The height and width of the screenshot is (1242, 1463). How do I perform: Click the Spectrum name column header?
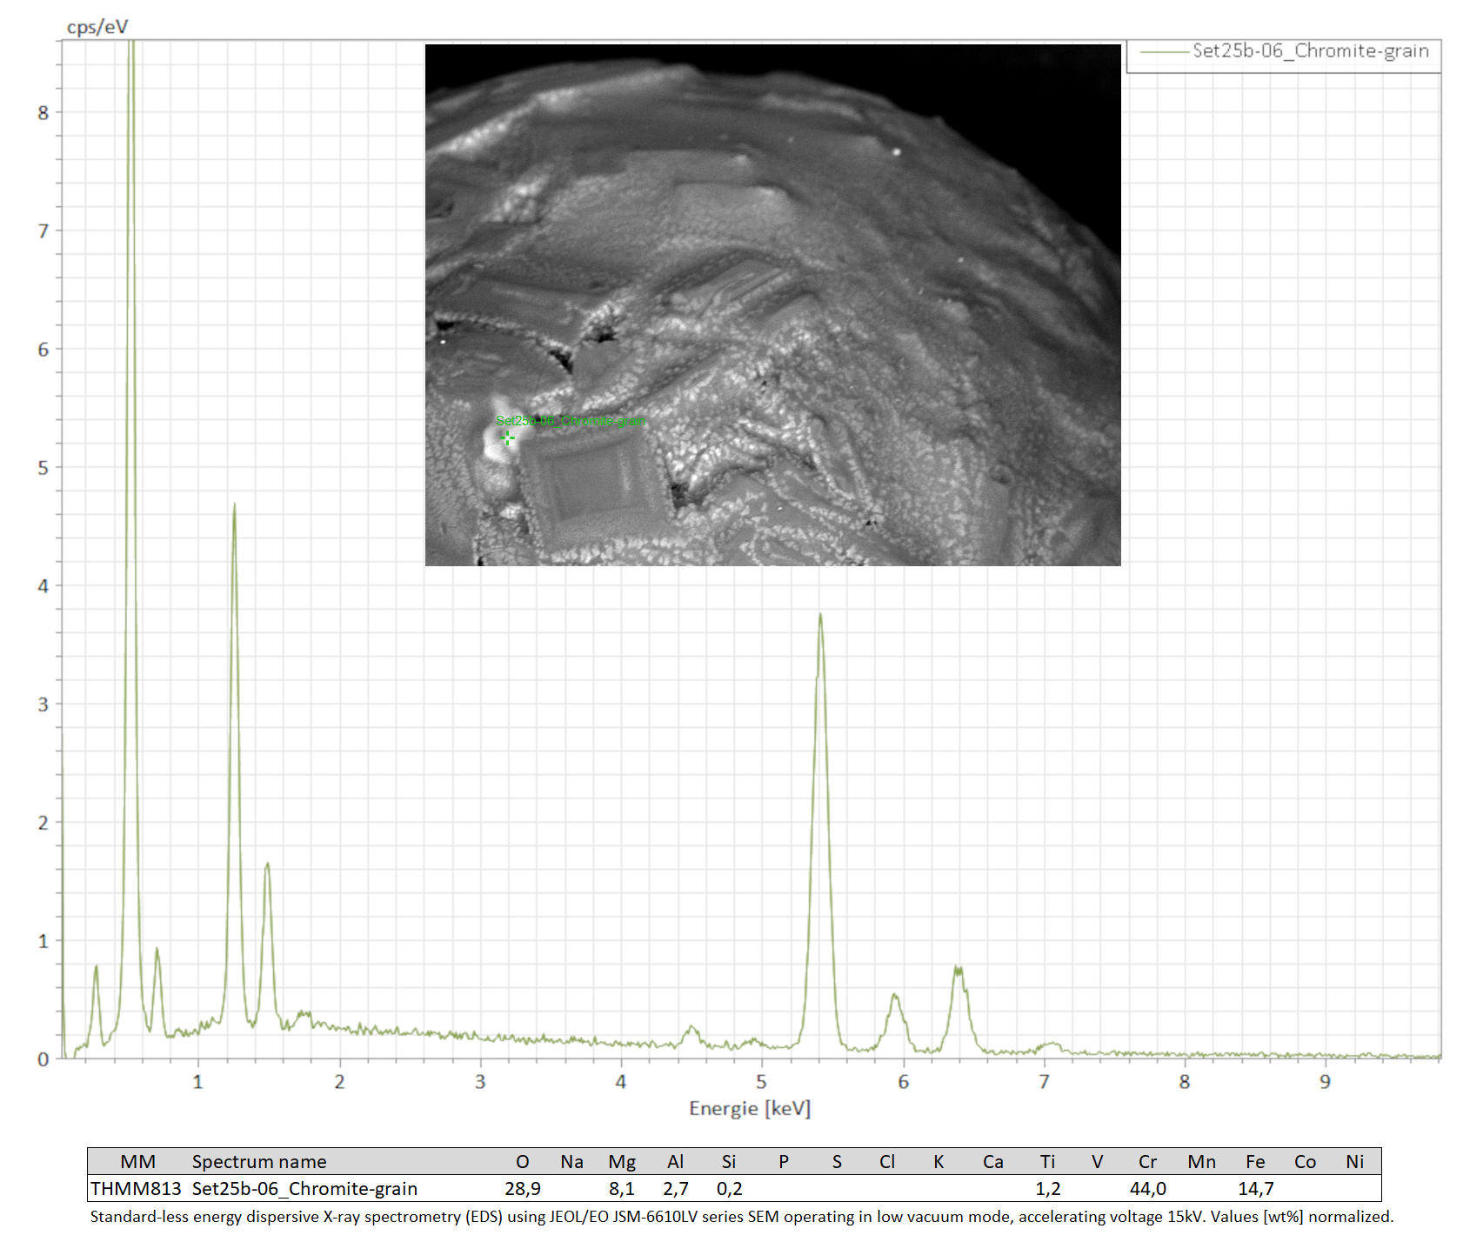(x=259, y=1162)
